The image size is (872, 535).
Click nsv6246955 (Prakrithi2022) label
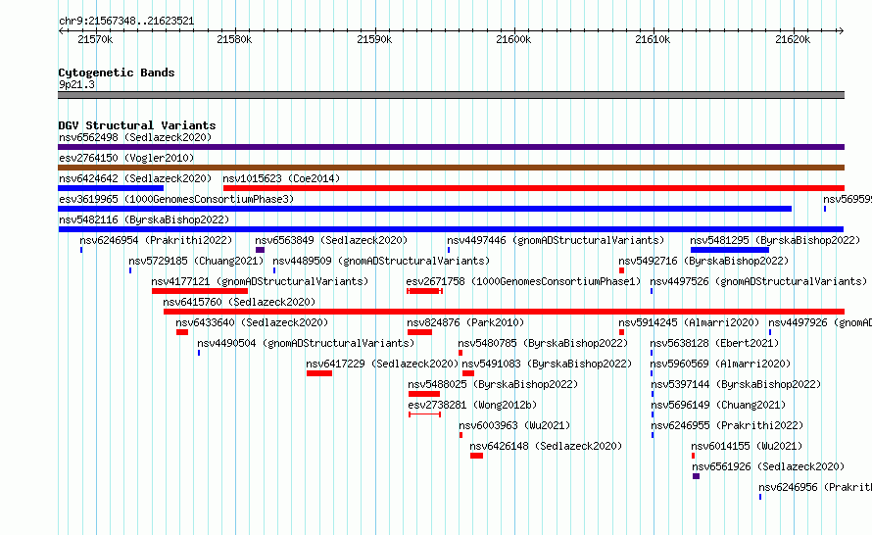tap(727, 425)
